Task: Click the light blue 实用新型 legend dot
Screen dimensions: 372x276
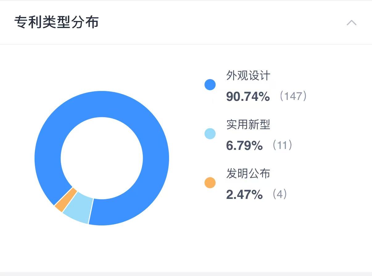Action: [x=210, y=134]
